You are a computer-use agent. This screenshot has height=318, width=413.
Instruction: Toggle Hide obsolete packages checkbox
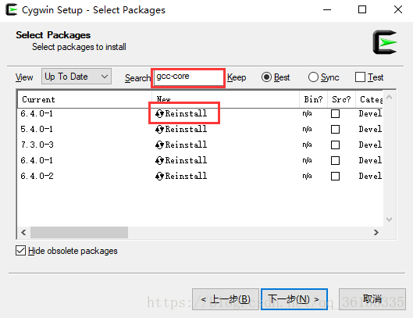pyautogui.click(x=20, y=251)
